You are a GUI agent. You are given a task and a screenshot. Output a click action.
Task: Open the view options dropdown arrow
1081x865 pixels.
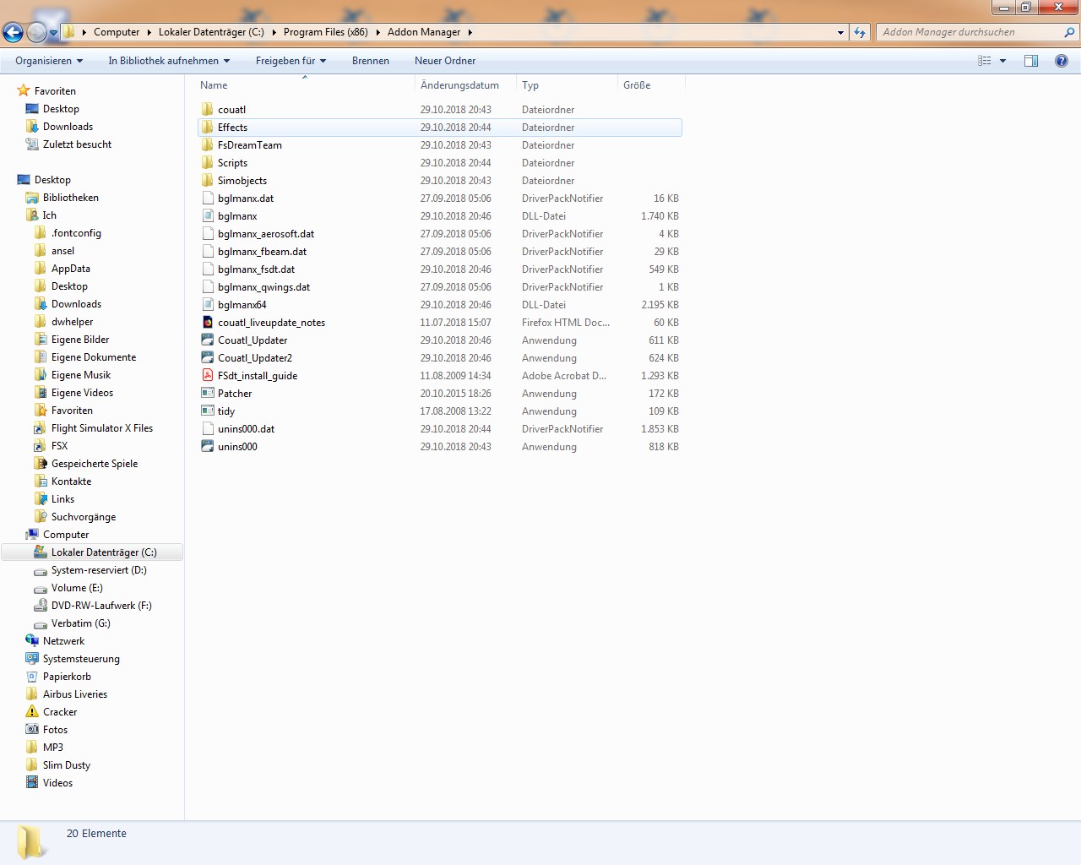pyautogui.click(x=1003, y=61)
